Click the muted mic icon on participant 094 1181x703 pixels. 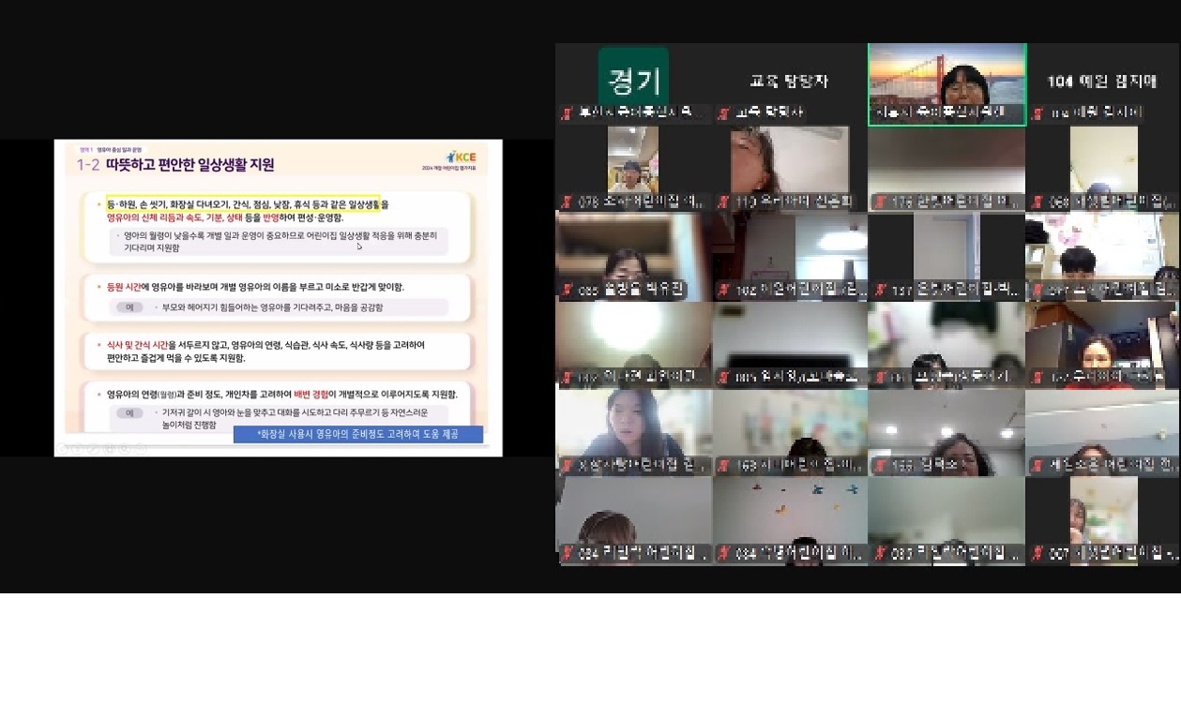[567, 553]
